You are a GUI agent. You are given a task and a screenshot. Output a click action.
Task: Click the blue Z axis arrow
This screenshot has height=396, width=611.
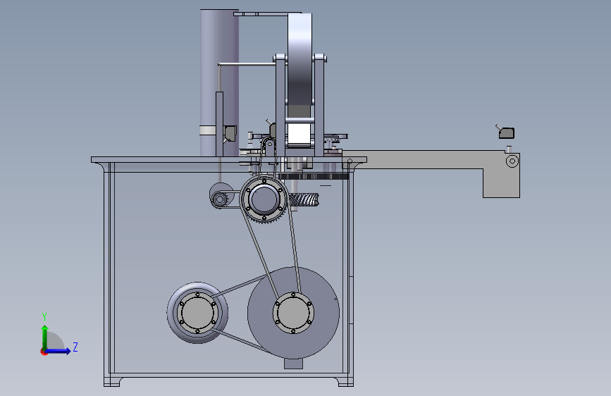coord(58,351)
